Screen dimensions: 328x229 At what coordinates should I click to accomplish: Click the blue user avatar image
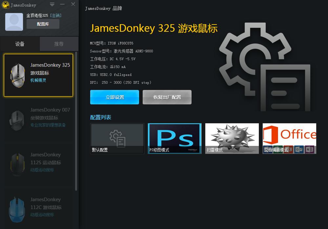point(14,22)
